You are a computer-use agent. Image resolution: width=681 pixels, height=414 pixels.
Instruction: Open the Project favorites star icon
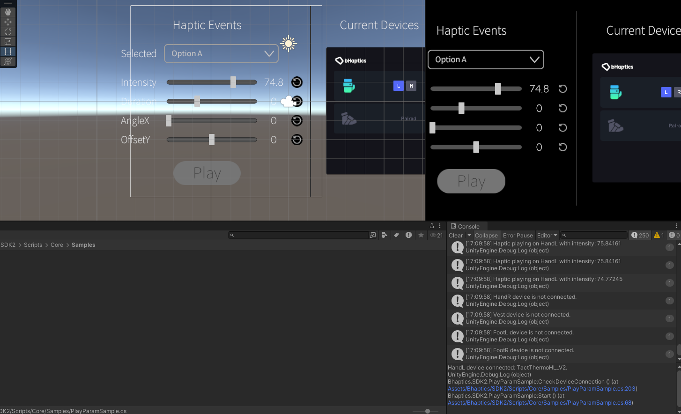point(421,235)
